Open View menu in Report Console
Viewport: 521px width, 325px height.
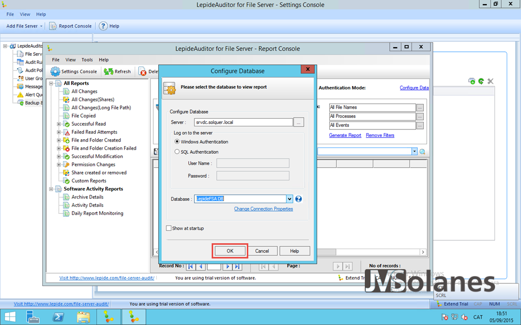point(70,60)
